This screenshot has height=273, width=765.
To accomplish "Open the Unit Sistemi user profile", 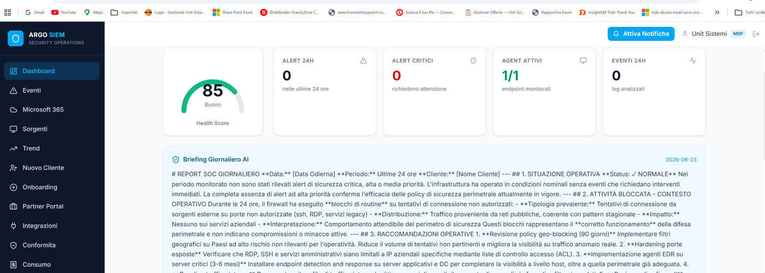I will (x=705, y=34).
